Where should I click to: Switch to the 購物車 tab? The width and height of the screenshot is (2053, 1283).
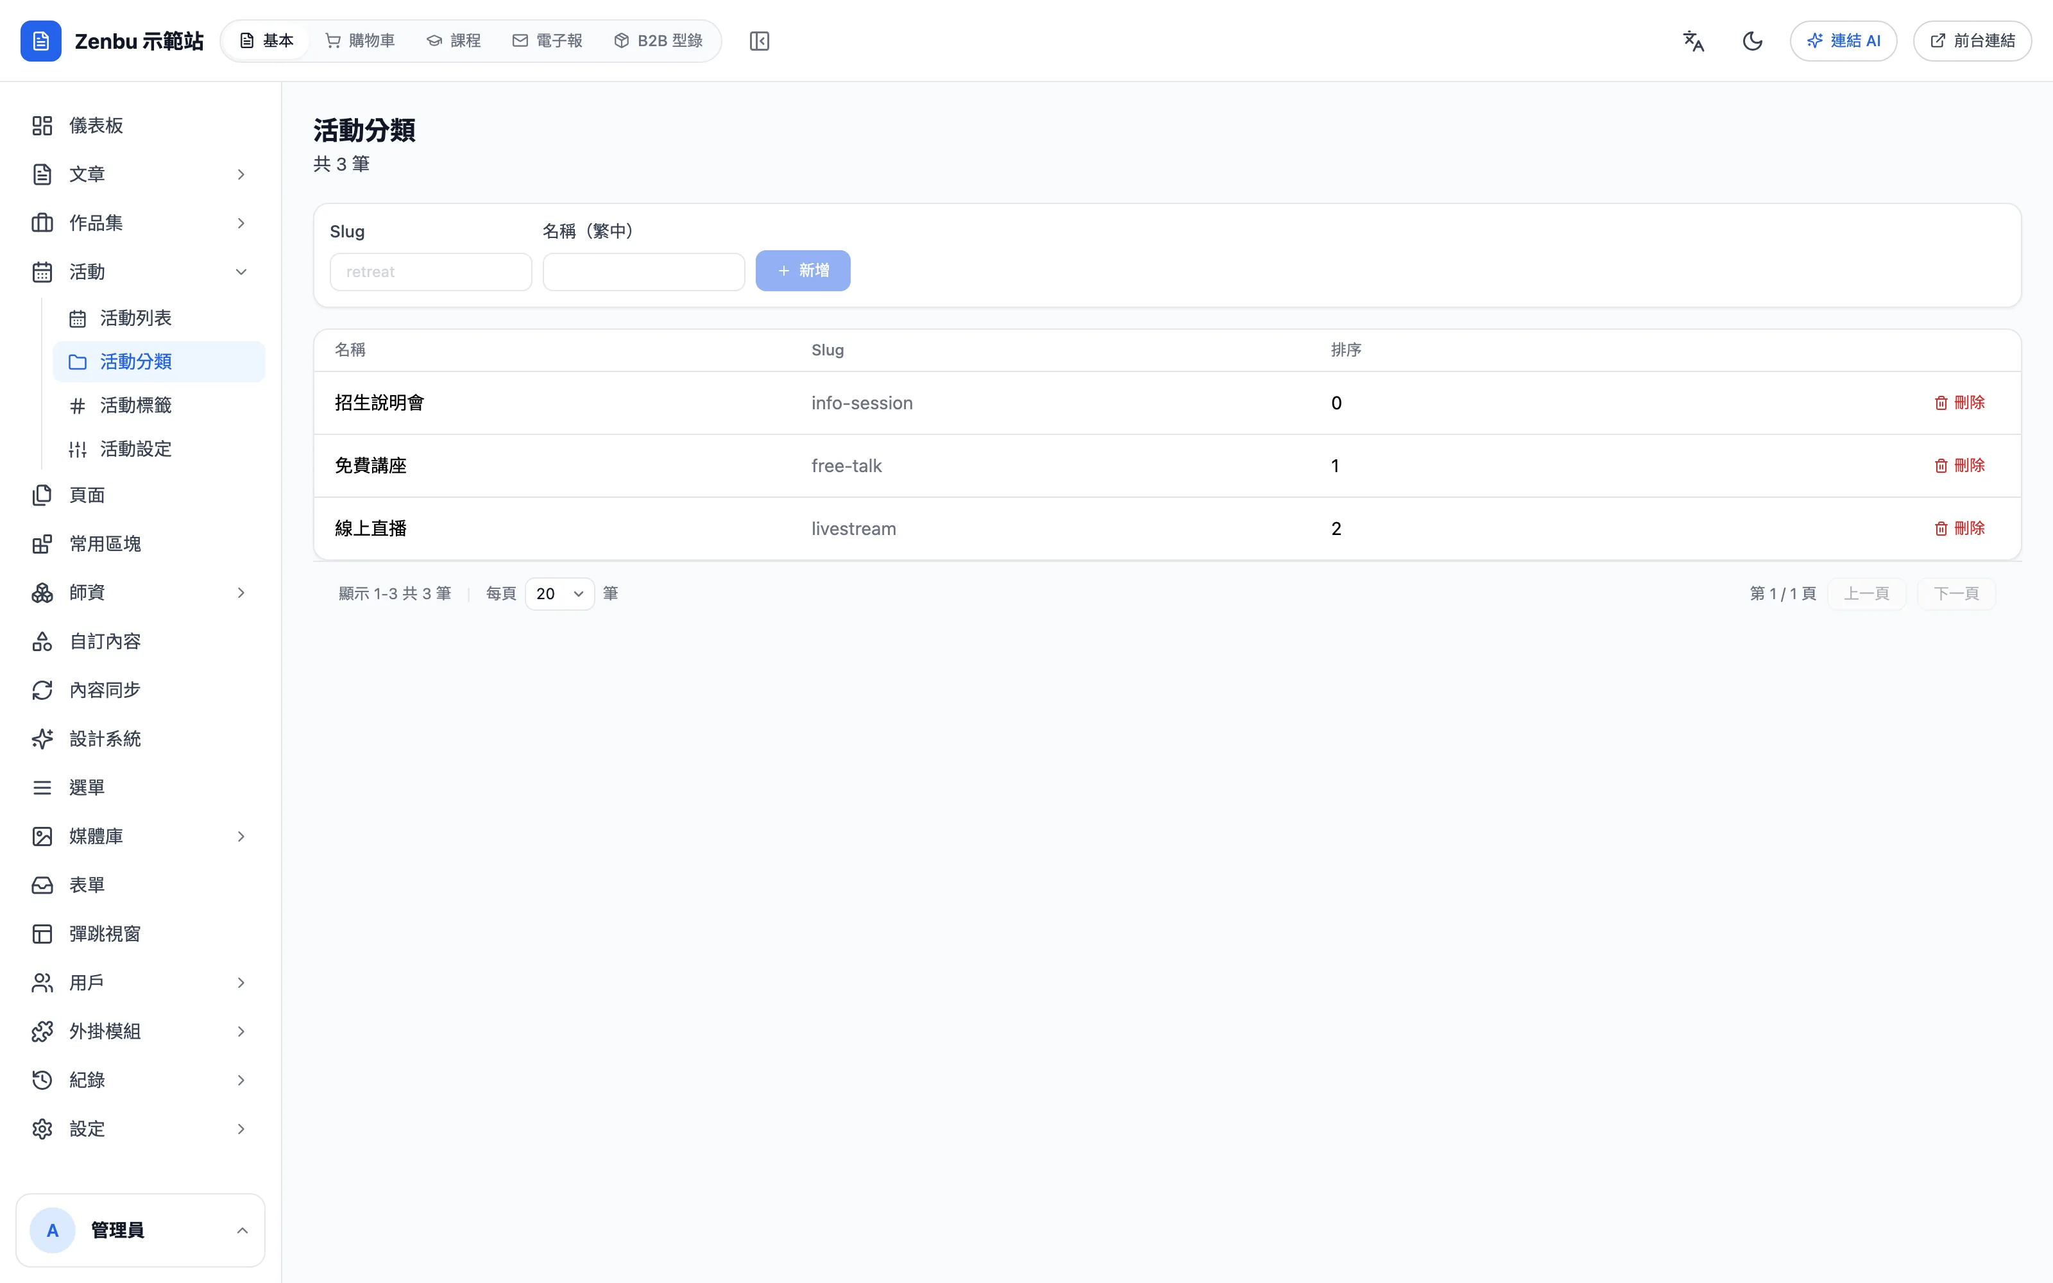[x=360, y=40]
